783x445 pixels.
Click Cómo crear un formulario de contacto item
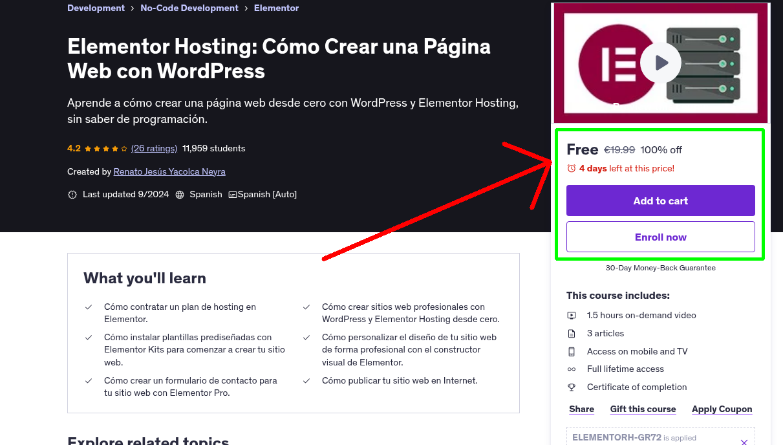190,386
